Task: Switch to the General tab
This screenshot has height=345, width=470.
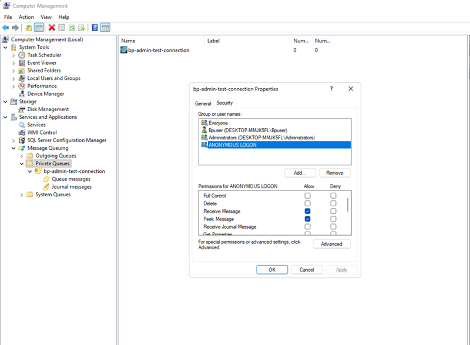Action: [203, 103]
